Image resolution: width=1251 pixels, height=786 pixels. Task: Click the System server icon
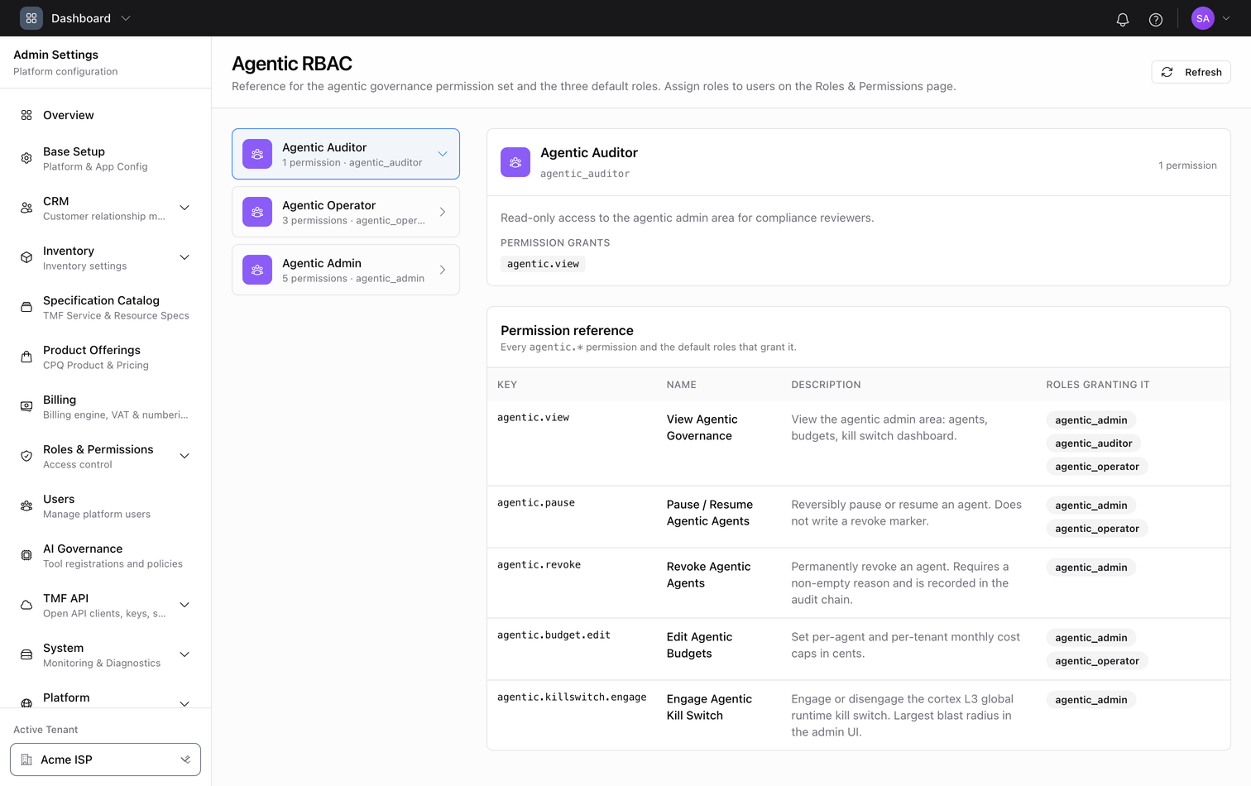click(x=26, y=654)
